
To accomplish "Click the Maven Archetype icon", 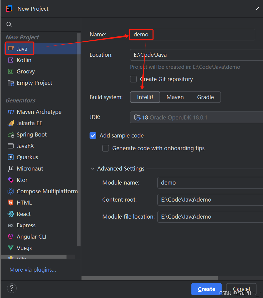I will tap(11, 112).
